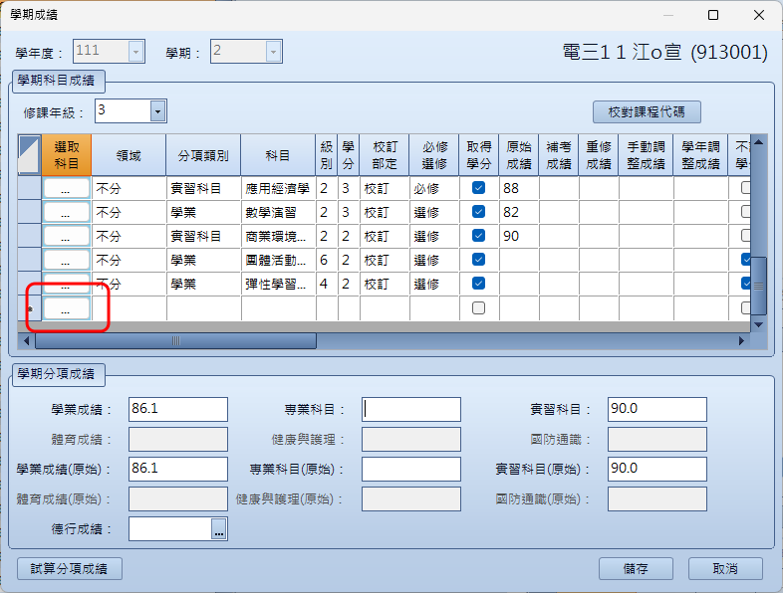Toggle 取得學分 checkbox for 團體活動
783x593 pixels.
pos(478,260)
